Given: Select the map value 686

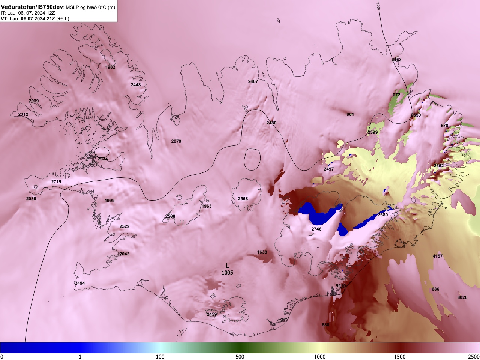Looking at the screenshot, I should (x=435, y=289).
